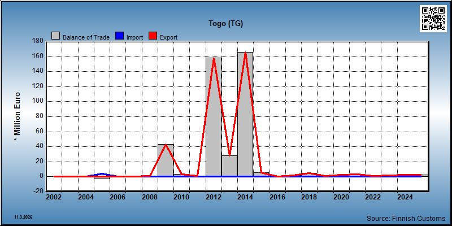Click the y-axis value 180

(x=38, y=41)
